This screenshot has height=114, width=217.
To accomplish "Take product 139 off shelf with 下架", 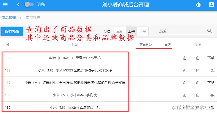I will click(211, 58).
